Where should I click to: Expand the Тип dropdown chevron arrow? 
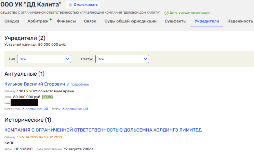67,59
